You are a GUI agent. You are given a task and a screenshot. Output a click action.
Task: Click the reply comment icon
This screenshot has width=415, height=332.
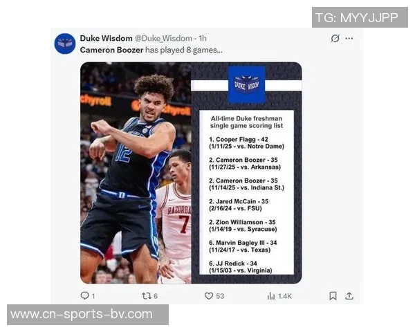[84, 295]
